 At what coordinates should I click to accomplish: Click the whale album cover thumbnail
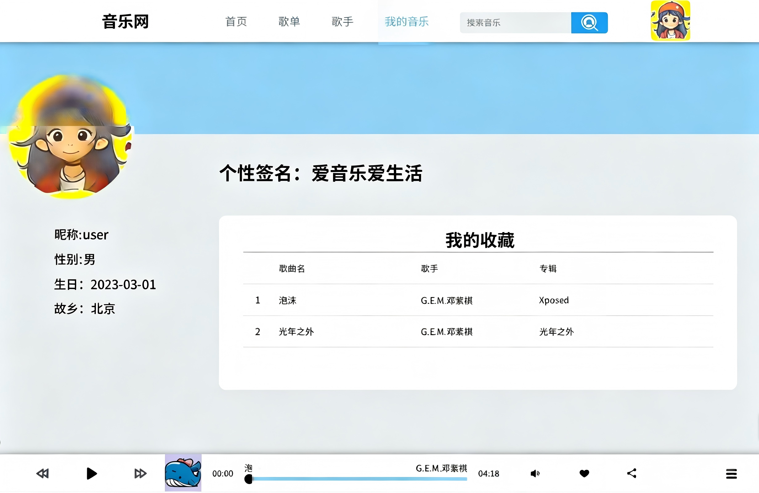[183, 473]
